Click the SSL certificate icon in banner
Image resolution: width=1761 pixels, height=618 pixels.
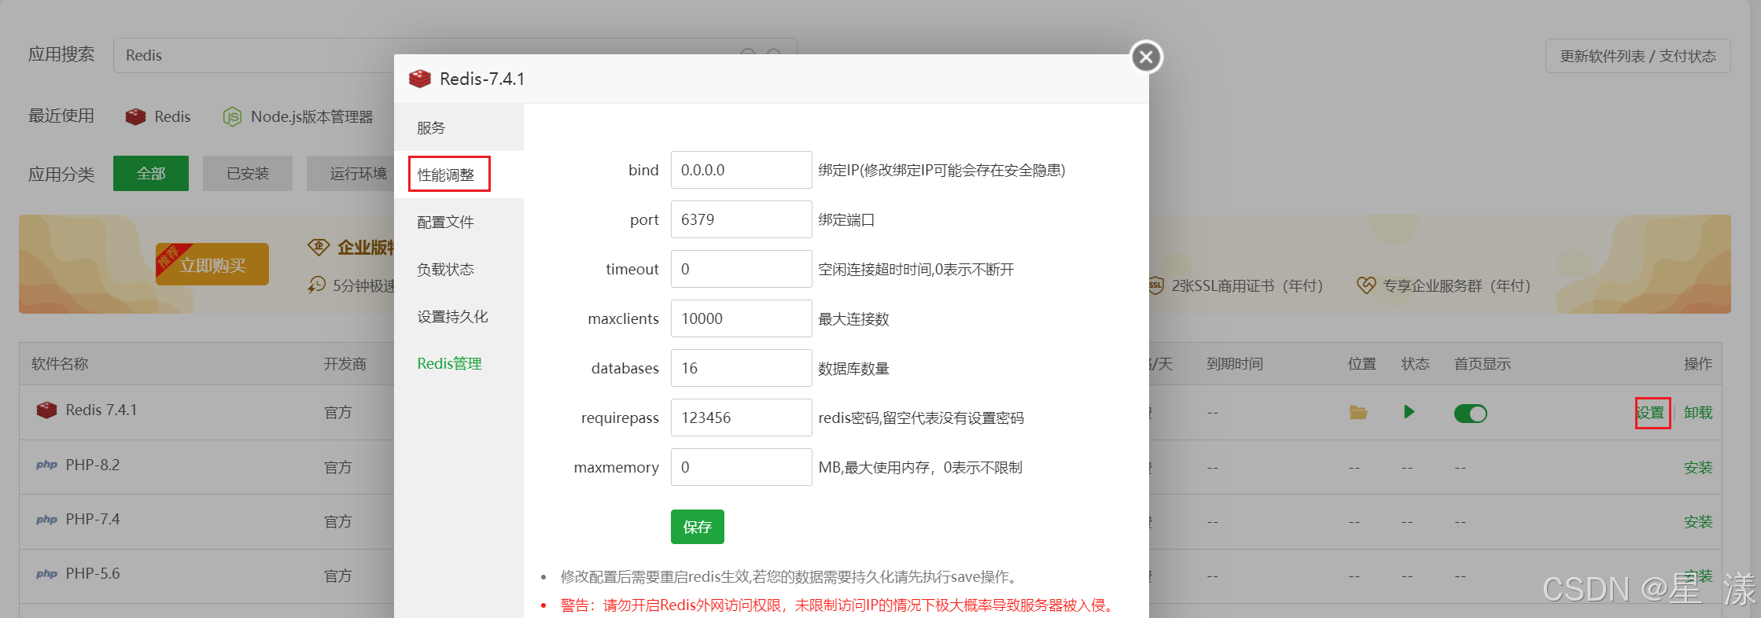point(1156,285)
